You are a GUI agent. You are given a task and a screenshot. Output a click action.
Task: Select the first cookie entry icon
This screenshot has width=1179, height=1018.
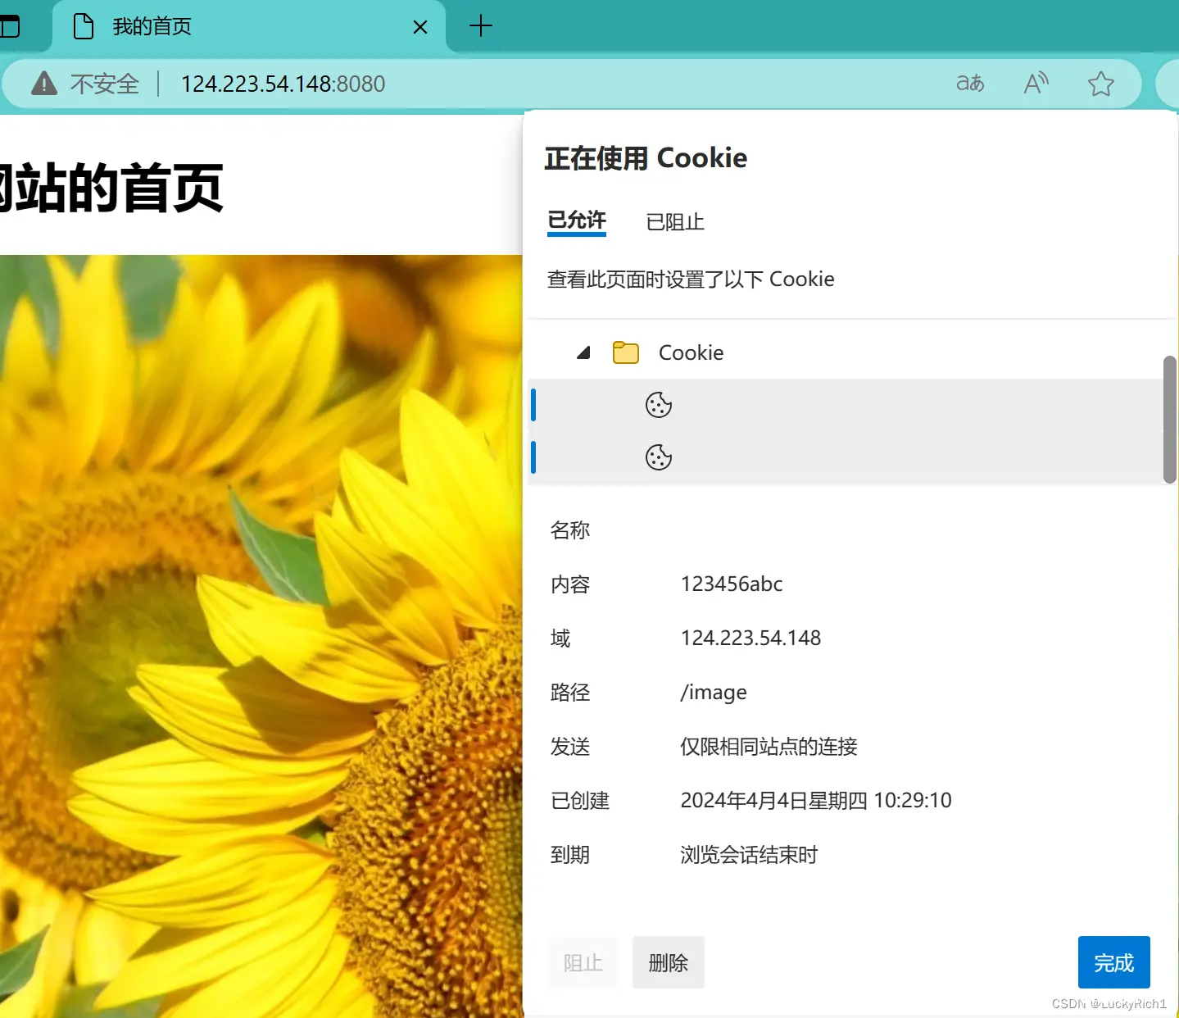pos(659,405)
